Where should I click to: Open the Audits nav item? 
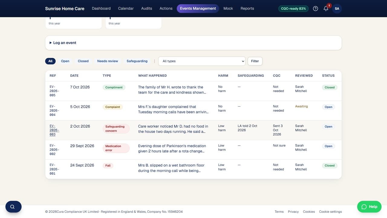(147, 8)
